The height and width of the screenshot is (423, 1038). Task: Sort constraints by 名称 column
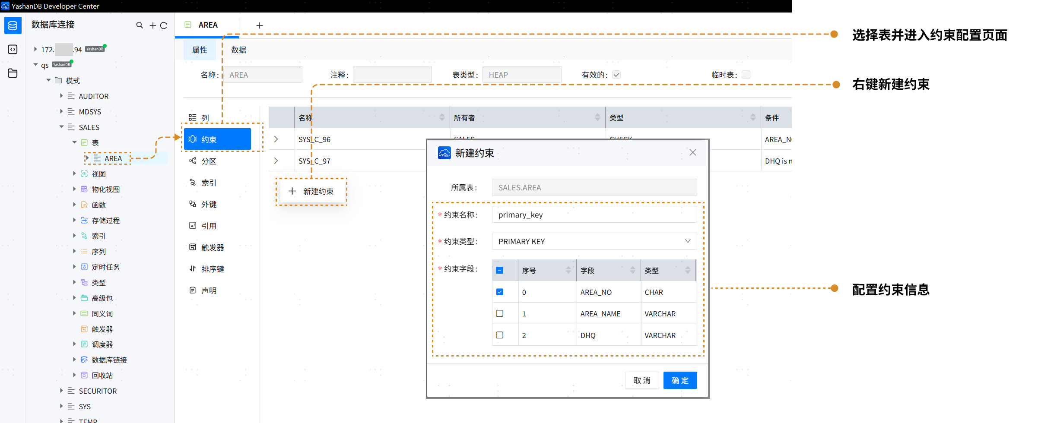(x=441, y=117)
